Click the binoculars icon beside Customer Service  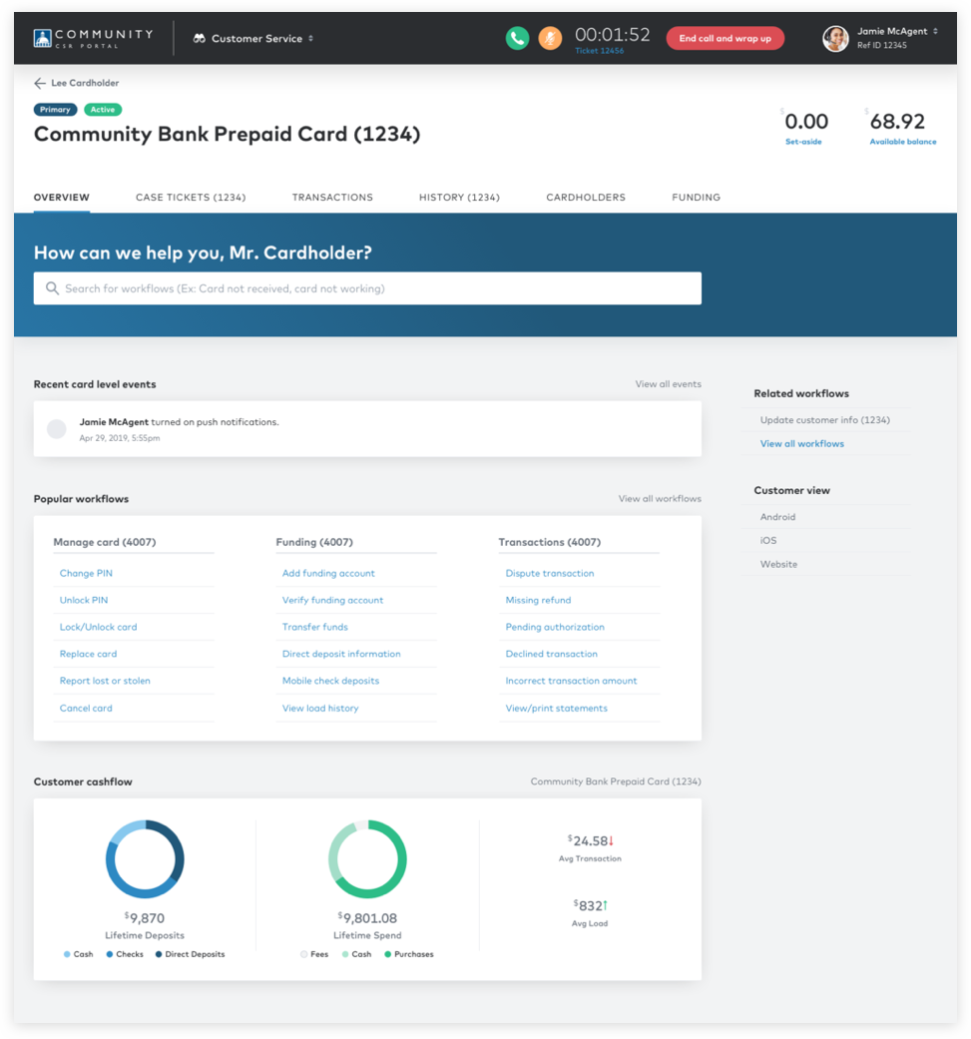click(200, 39)
